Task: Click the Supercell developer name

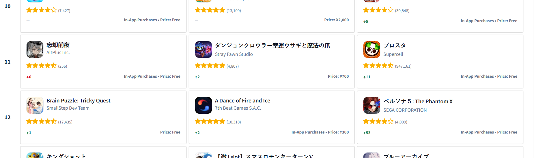Action: point(393,54)
